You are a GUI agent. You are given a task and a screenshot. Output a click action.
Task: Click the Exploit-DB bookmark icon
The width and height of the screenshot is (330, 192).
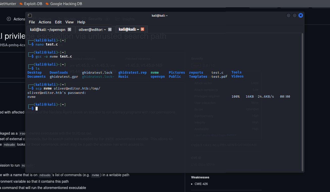coord(21,4)
